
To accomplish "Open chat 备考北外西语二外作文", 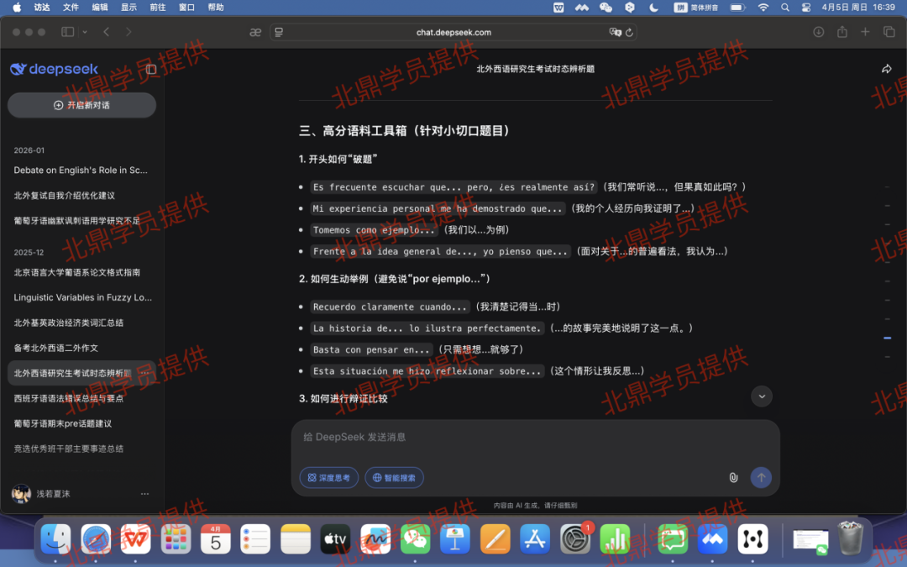I will pyautogui.click(x=81, y=348).
